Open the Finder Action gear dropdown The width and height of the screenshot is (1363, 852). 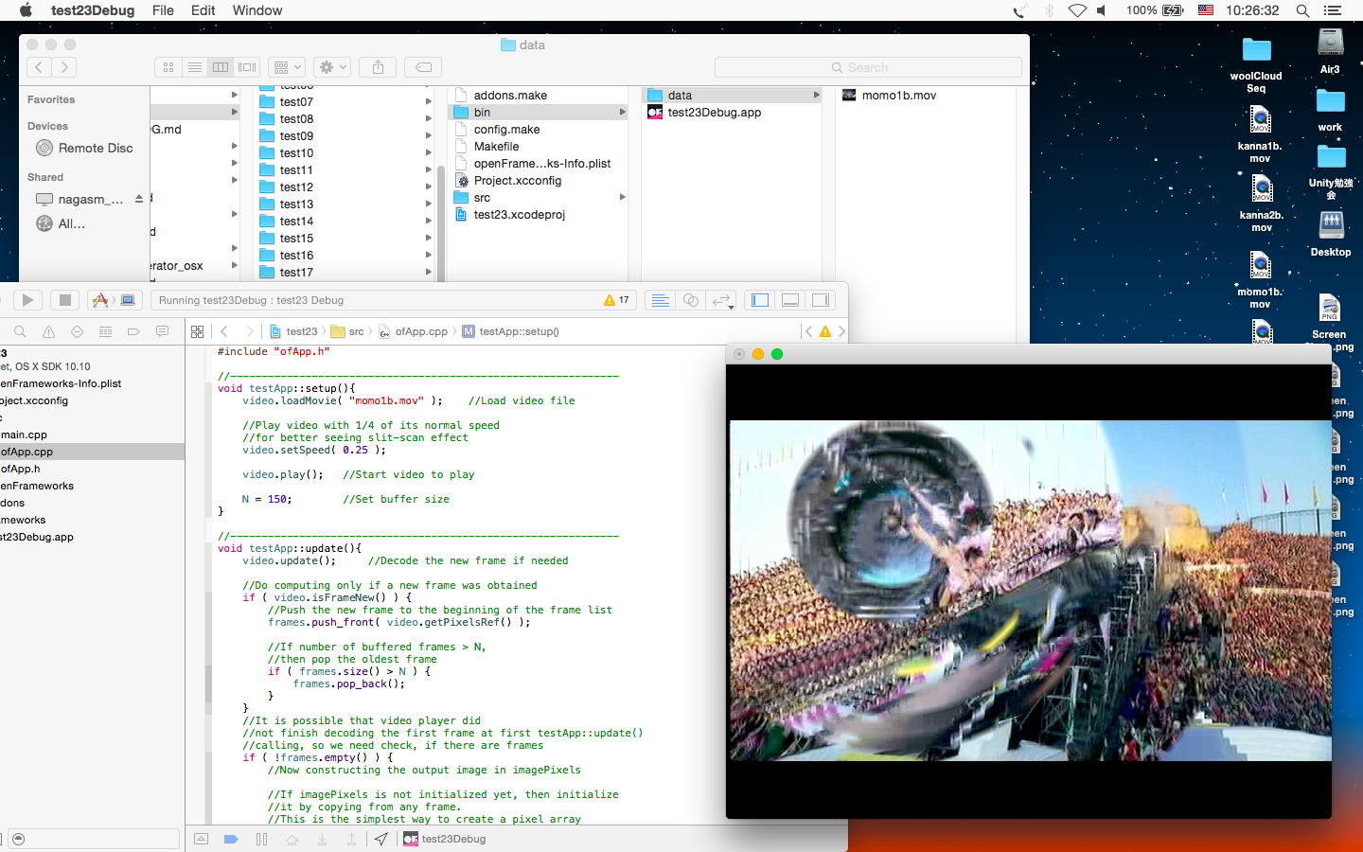tap(333, 67)
